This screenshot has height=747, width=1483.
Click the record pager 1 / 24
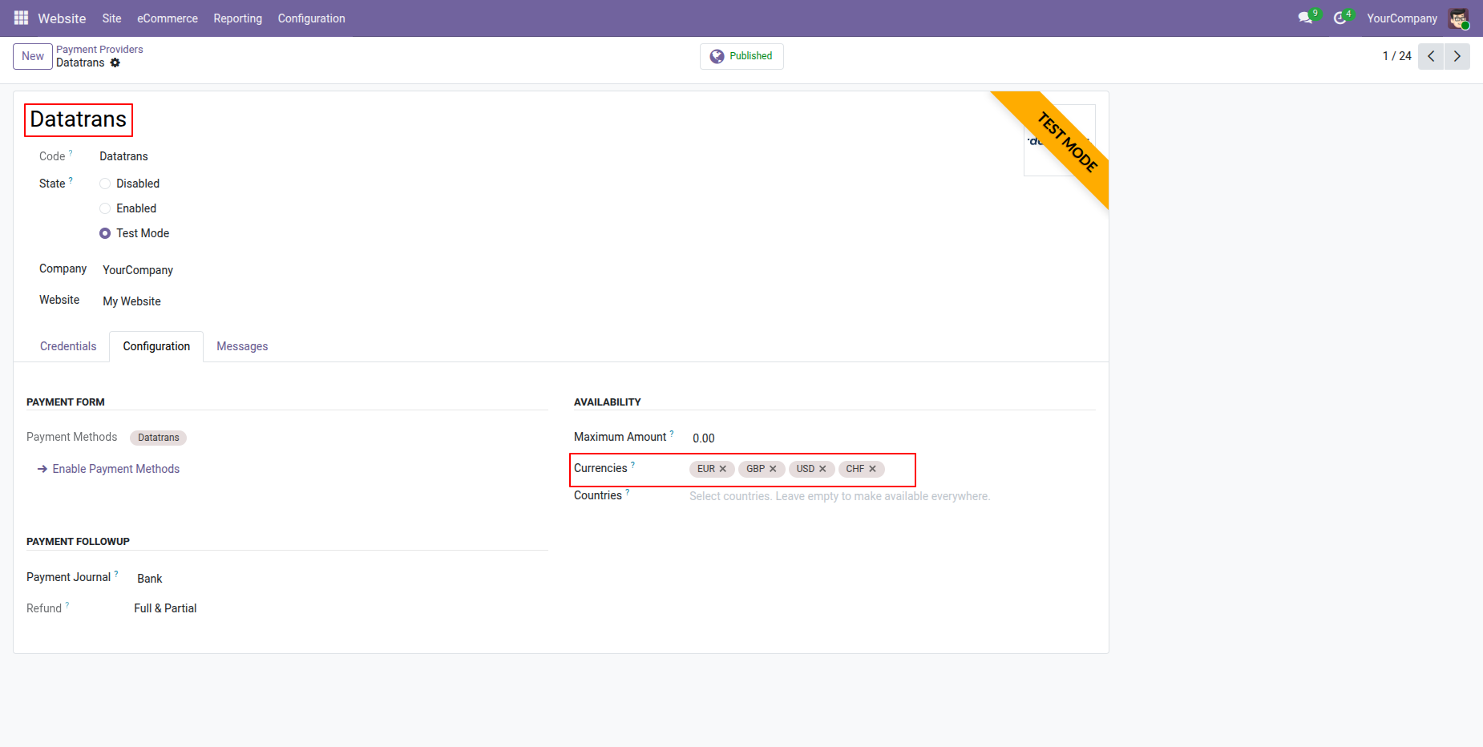pyautogui.click(x=1396, y=56)
